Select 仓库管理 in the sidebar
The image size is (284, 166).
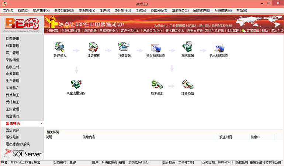click(x=12, y=74)
